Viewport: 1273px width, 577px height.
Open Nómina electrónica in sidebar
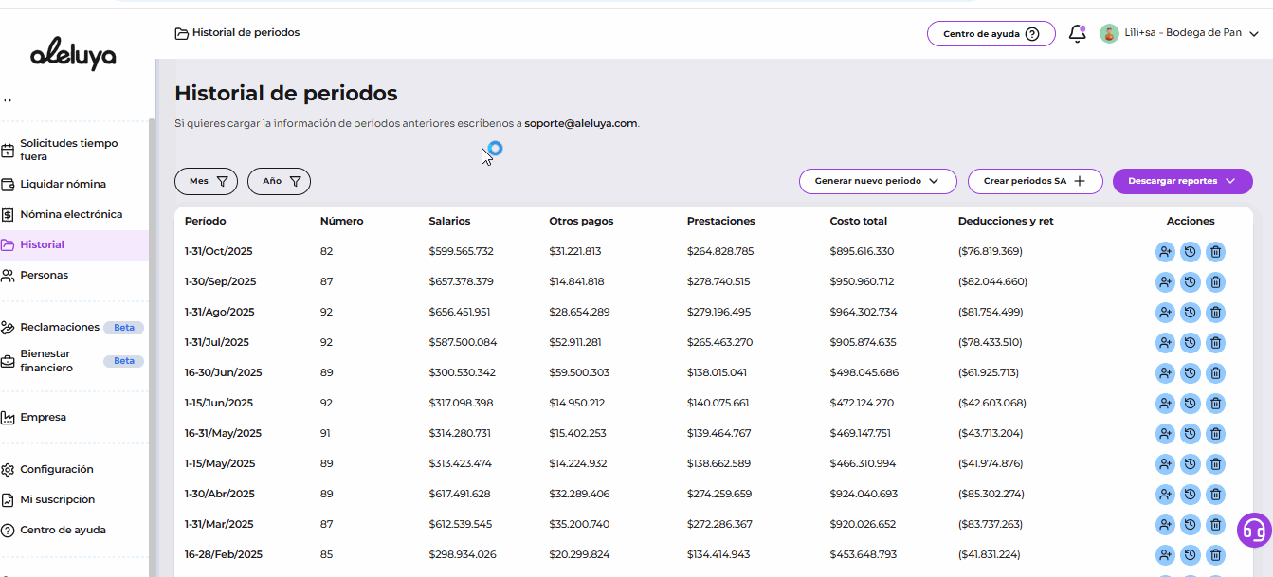click(x=70, y=214)
